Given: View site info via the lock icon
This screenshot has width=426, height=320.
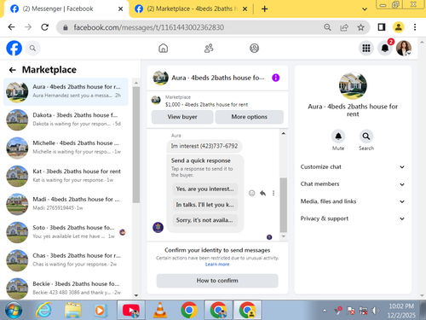Looking at the screenshot, I should click(66, 27).
